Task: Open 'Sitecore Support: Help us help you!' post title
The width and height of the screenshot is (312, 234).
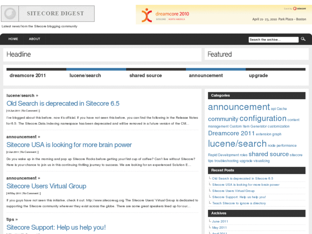Action: (x=56, y=228)
